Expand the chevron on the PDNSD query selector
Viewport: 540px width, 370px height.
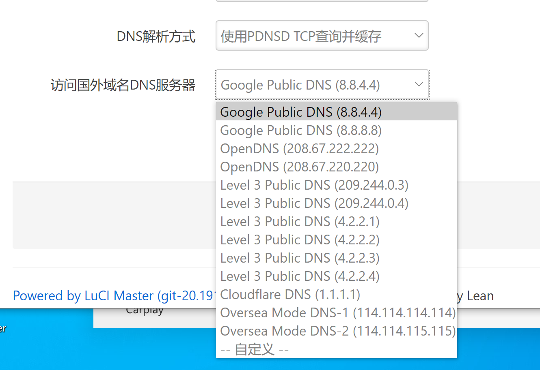(419, 35)
